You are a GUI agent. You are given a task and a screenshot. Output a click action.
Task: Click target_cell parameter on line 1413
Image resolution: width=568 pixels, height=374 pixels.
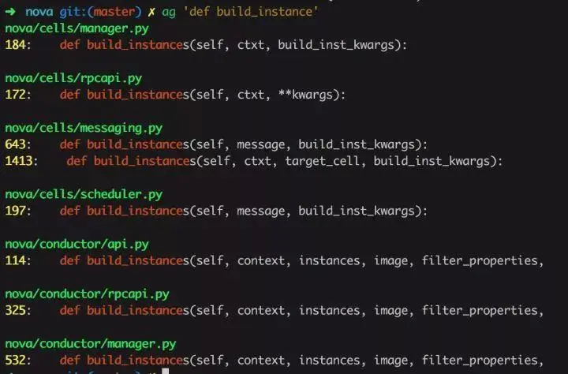pos(322,161)
